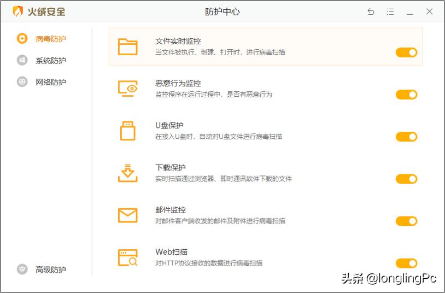The height and width of the screenshot is (293, 445).
Task: Click the folder icon for 文件实时监控
Action: coord(128,46)
